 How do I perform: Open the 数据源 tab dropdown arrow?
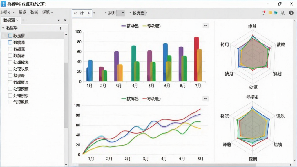[17, 20]
